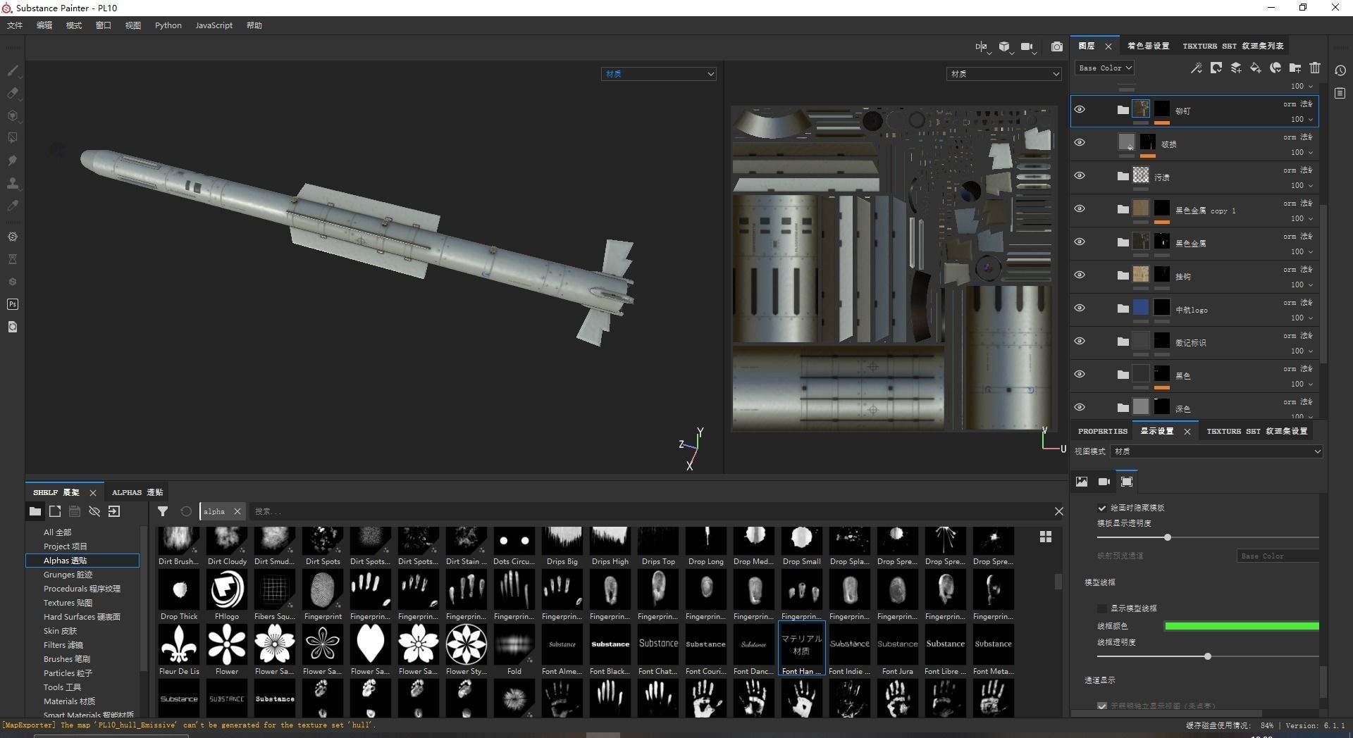Open the perspective cube view options
Image resolution: width=1353 pixels, height=738 pixels.
(x=1005, y=46)
